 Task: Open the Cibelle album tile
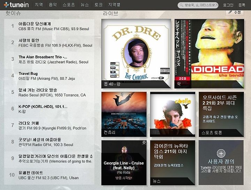pos(173,114)
